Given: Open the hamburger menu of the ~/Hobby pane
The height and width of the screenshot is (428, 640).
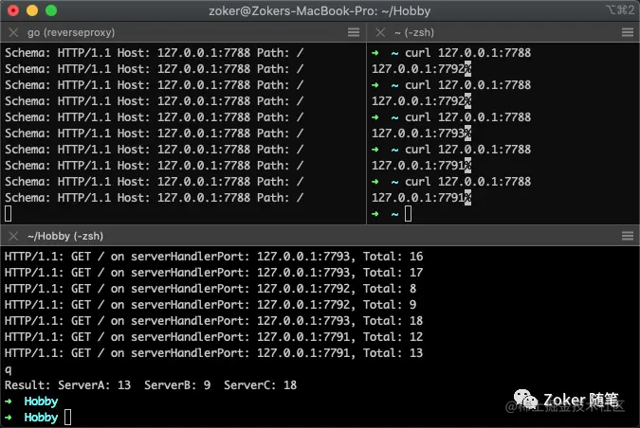Looking at the screenshot, I should click(628, 236).
